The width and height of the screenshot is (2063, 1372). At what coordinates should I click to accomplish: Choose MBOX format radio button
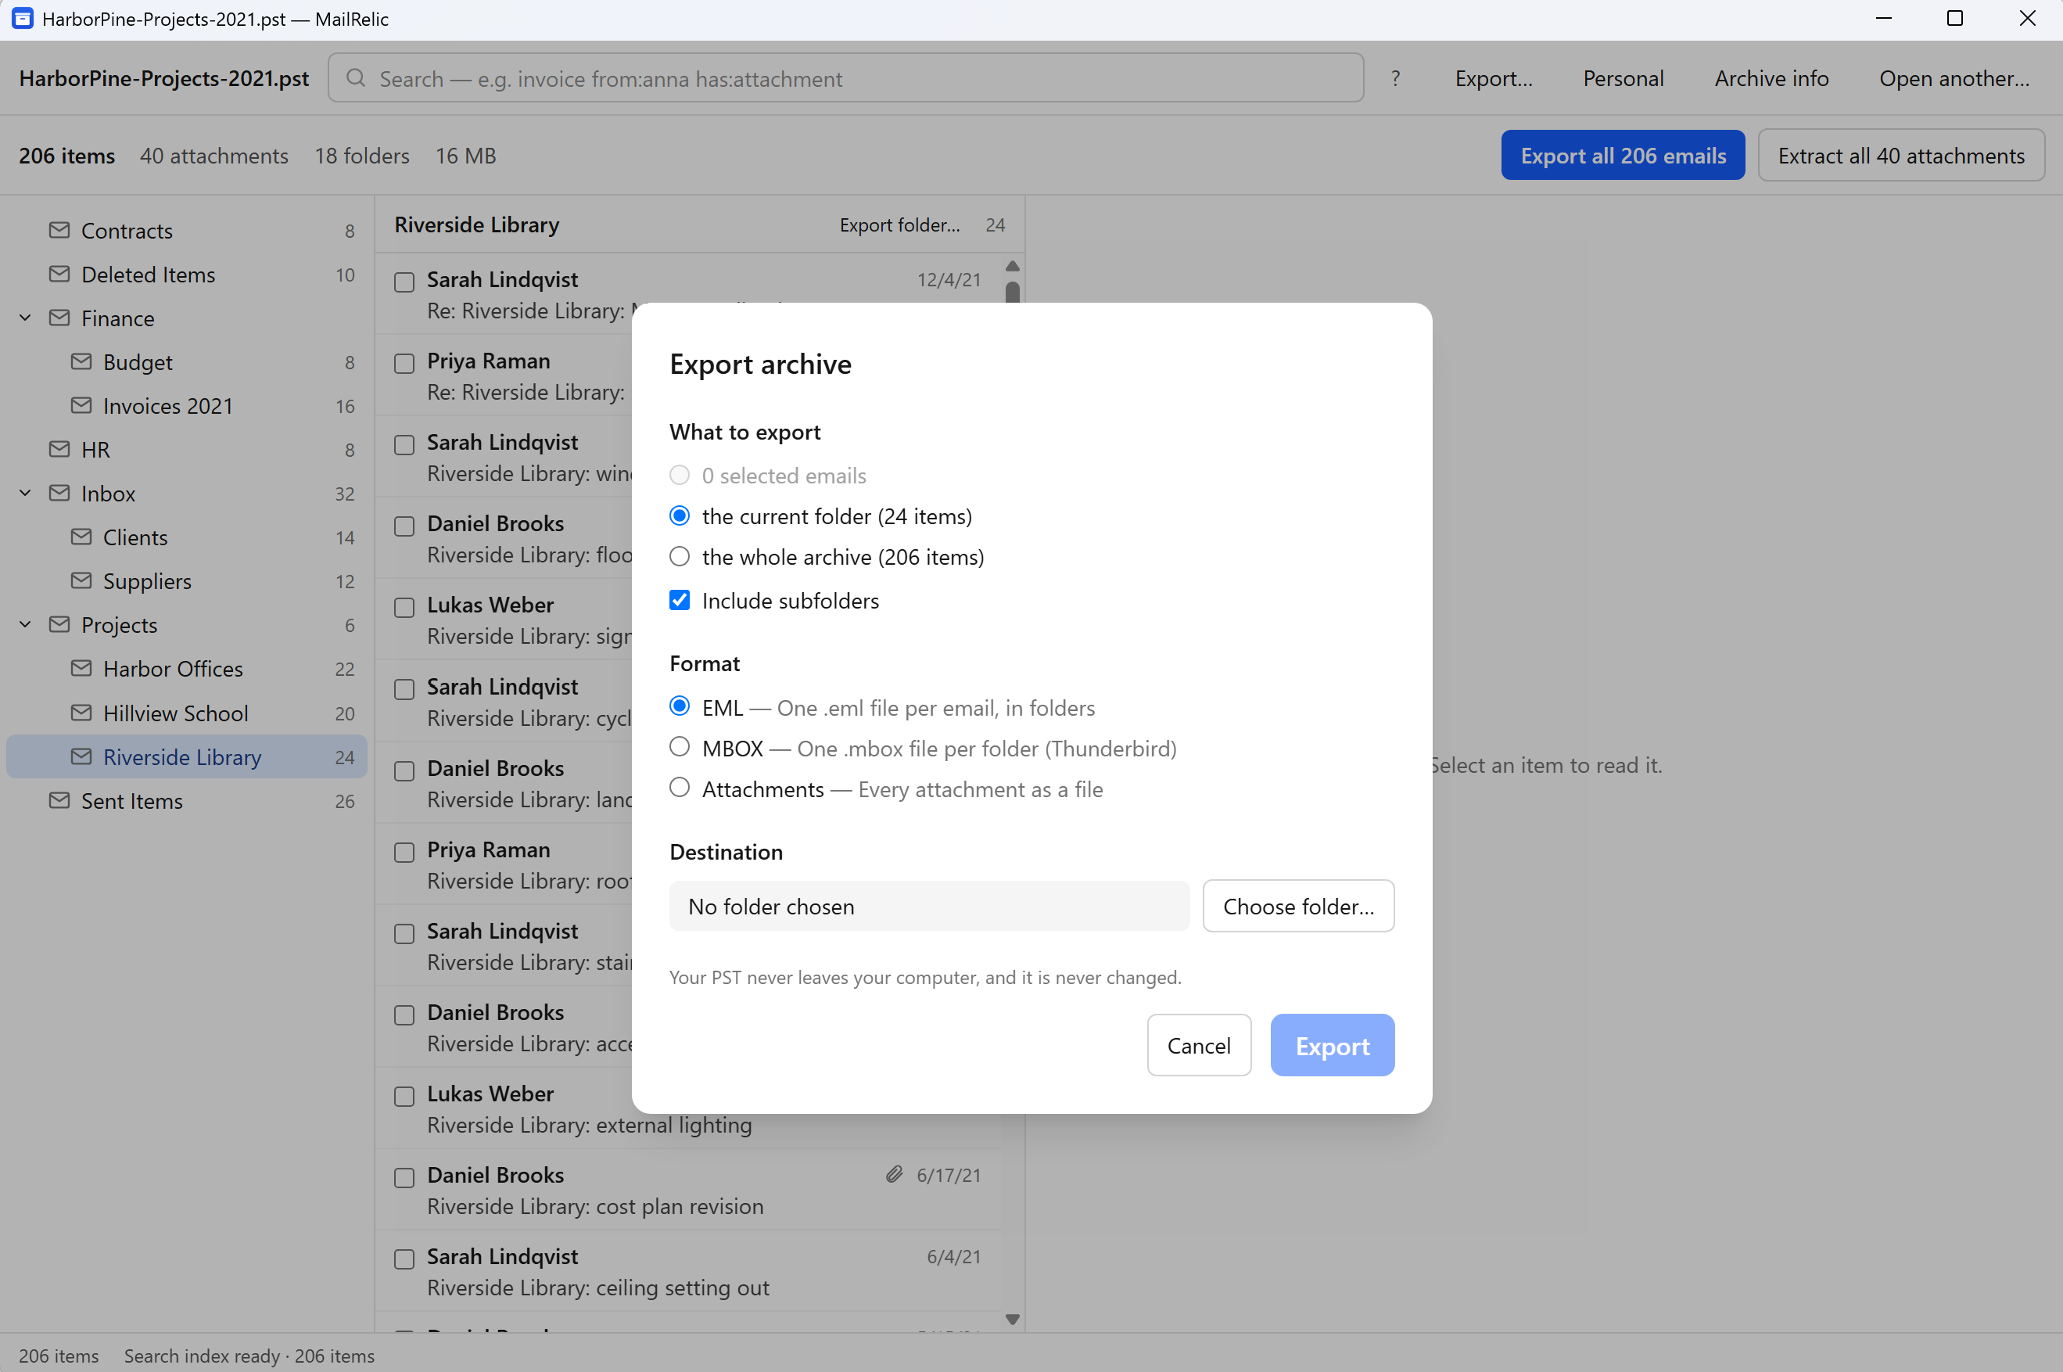pyautogui.click(x=680, y=747)
